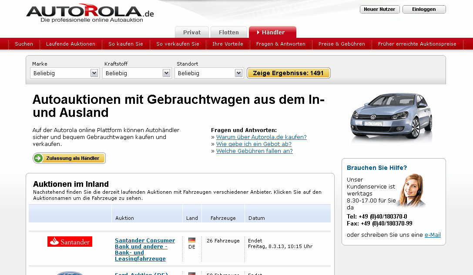
Task: Click the Autorola.de logo
Action: tap(90, 13)
